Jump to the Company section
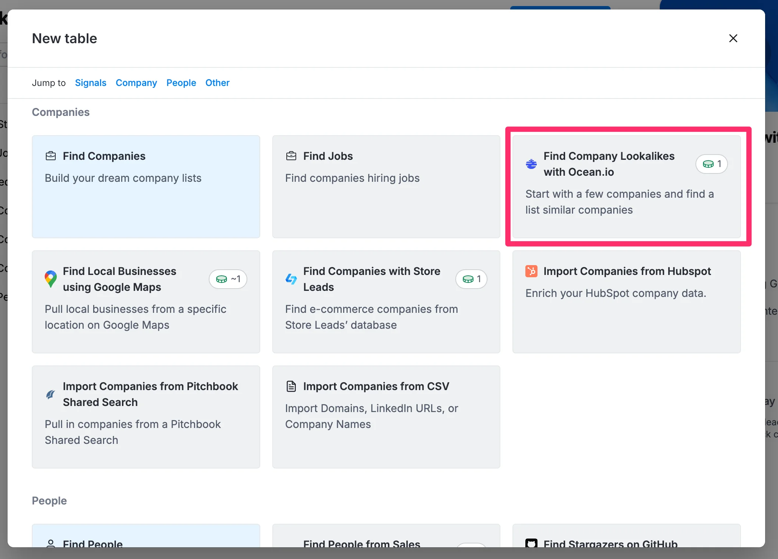Image resolution: width=778 pixels, height=559 pixels. [136, 83]
